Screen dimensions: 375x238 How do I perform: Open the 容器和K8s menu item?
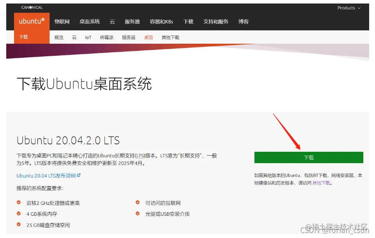click(x=162, y=21)
